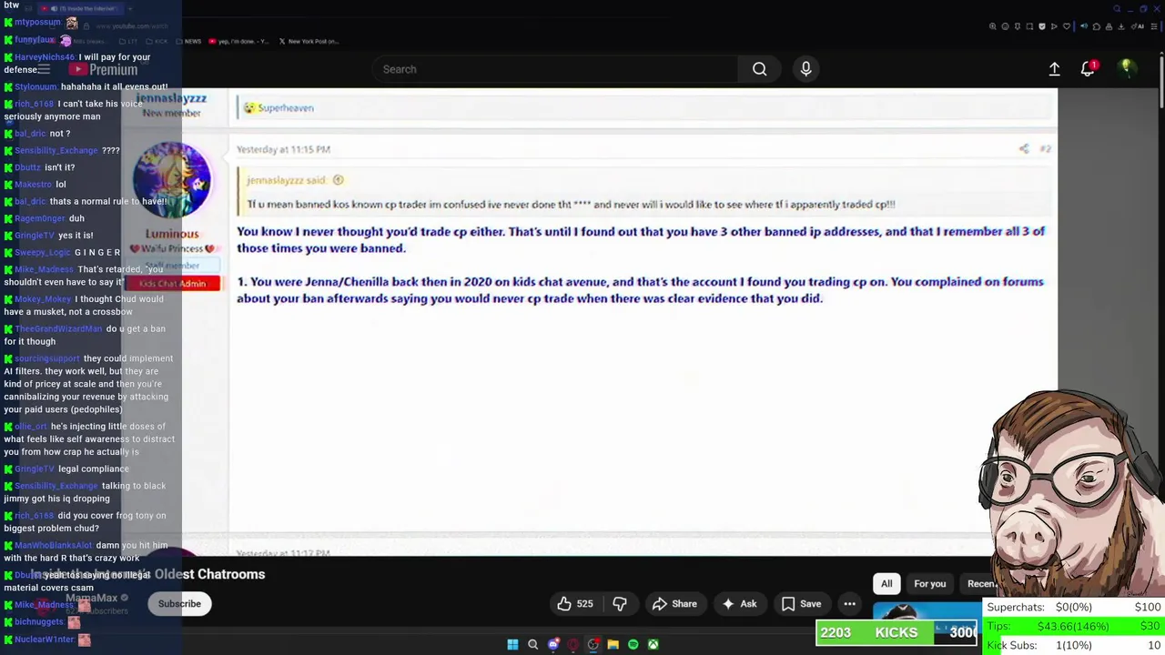Click the browser bookmark heart icon

[1067, 26]
